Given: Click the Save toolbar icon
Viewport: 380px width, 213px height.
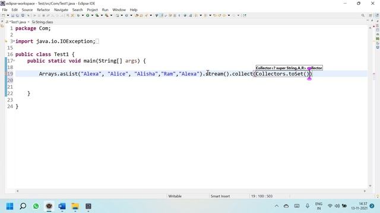Looking at the screenshot, I should pos(12,15).
